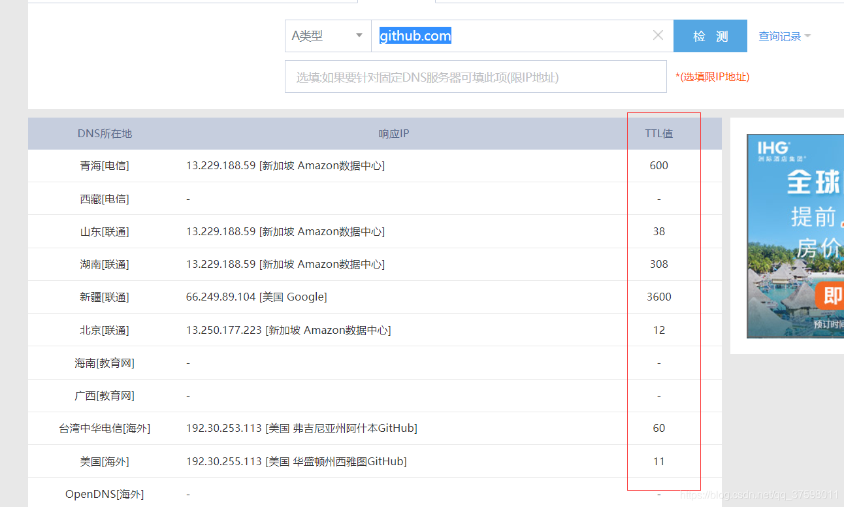Open the 查询记录 dropdown
Image resolution: width=844 pixels, height=507 pixels.
coord(784,37)
